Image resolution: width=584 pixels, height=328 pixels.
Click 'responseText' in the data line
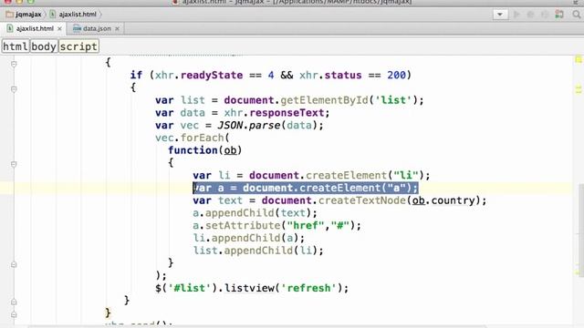click(x=287, y=113)
